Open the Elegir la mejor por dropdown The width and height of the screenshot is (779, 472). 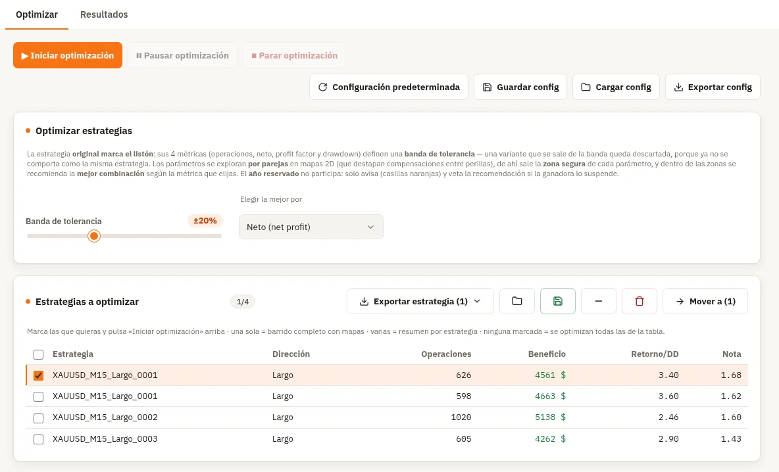tap(311, 227)
